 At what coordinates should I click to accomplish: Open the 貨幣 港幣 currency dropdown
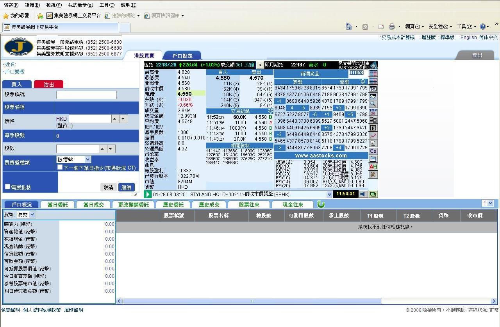pyautogui.click(x=26, y=214)
